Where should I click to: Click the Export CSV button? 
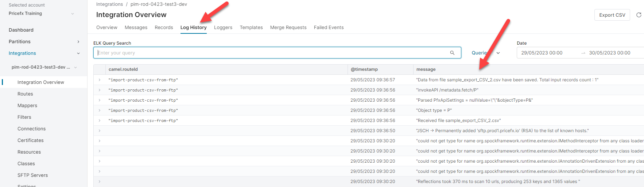coord(612,15)
